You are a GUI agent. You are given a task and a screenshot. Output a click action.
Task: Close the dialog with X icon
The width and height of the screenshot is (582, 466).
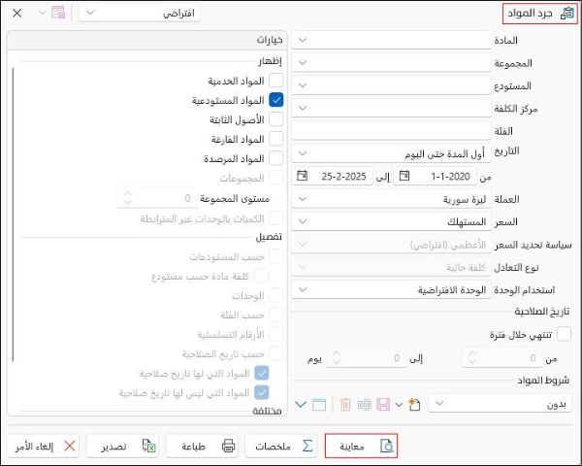click(16, 13)
